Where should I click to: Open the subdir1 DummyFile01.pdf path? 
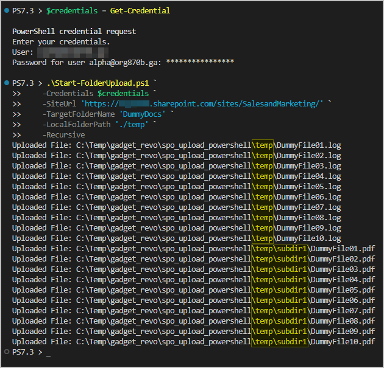point(226,249)
